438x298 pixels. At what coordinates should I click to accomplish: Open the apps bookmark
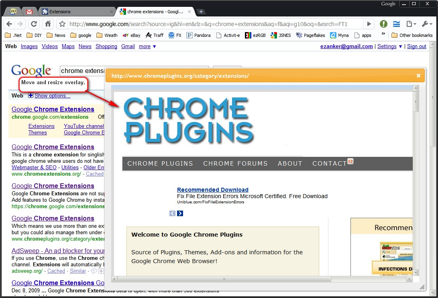(363, 35)
